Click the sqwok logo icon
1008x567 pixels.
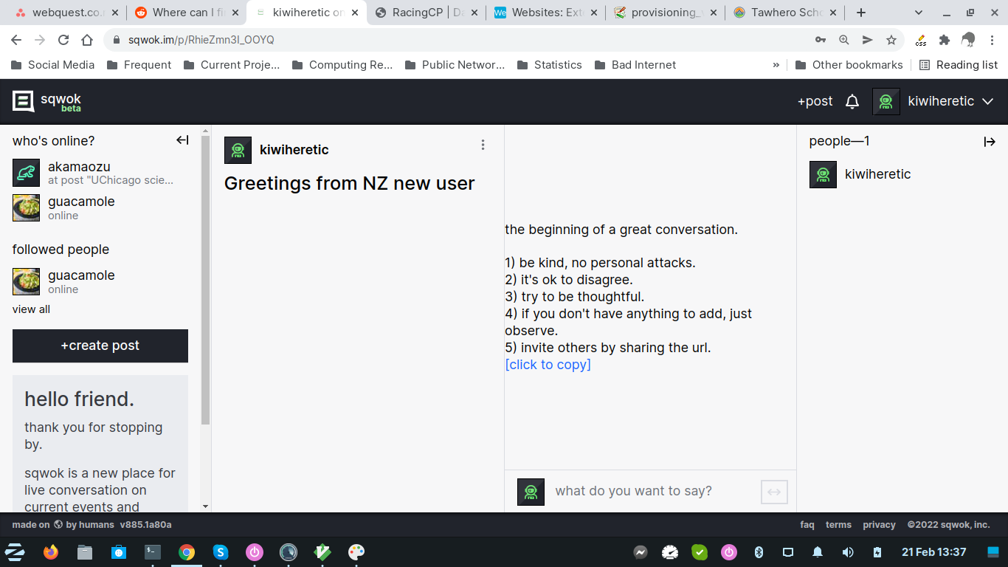click(24, 101)
